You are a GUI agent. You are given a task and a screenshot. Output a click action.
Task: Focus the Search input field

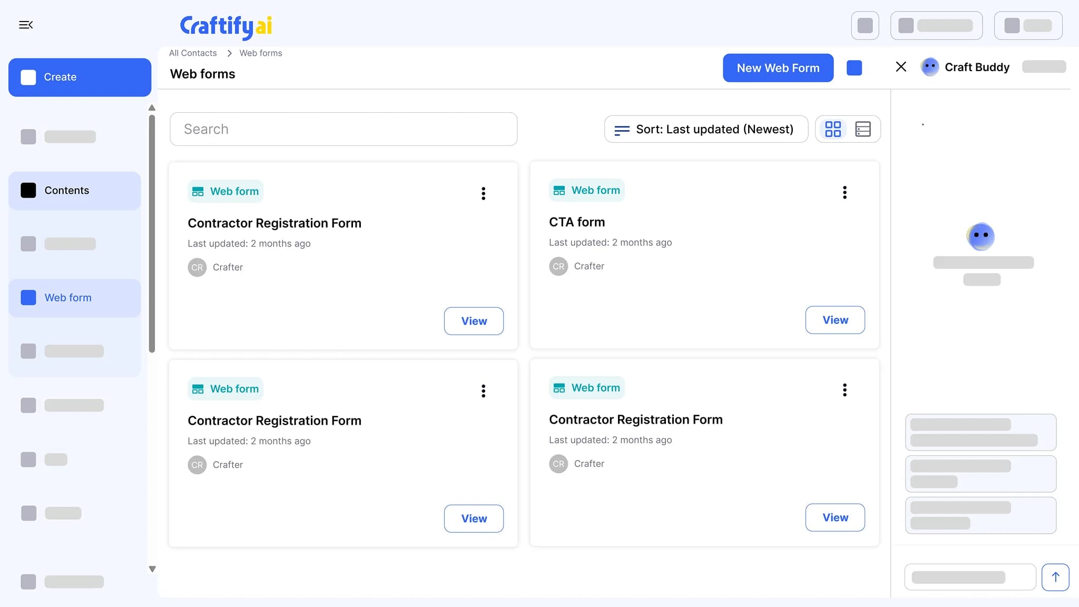(344, 129)
